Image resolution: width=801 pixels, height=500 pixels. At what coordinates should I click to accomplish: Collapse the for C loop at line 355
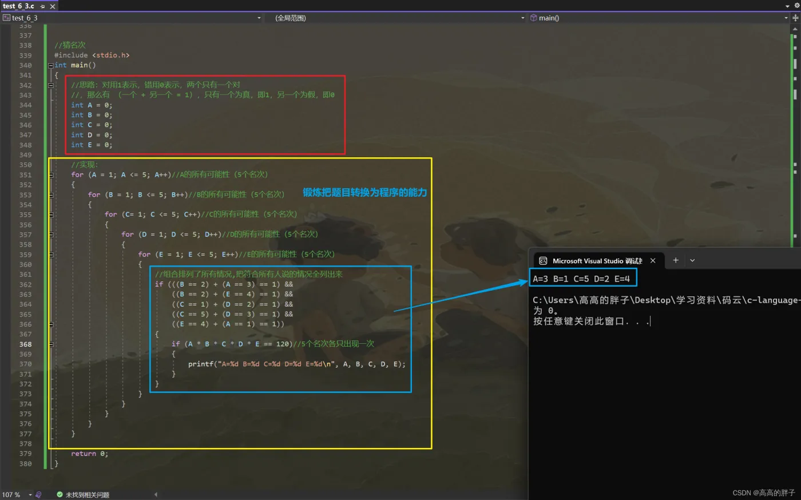51,215
